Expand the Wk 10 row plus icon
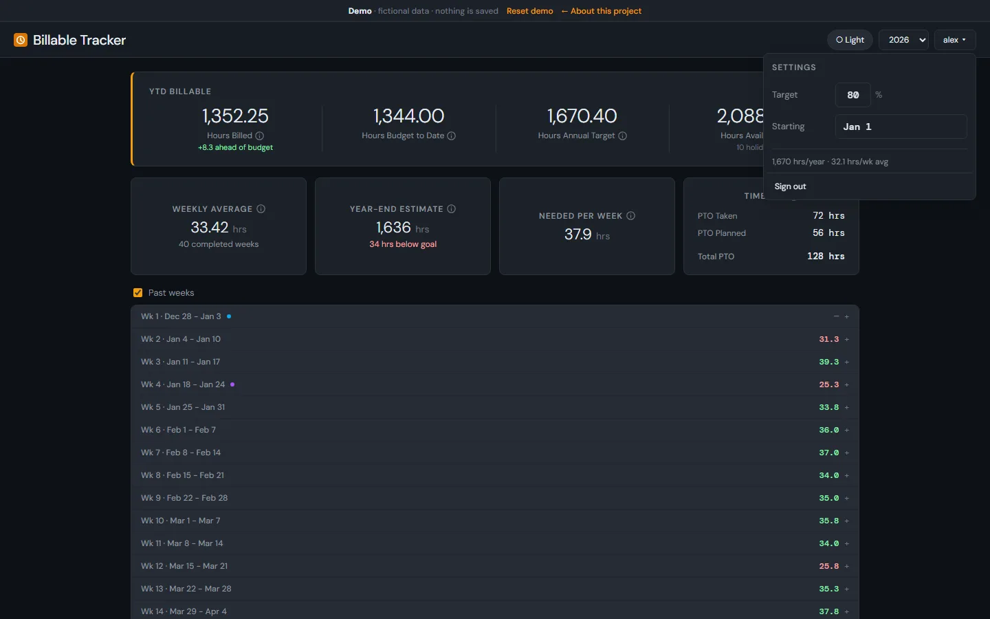 coord(847,521)
